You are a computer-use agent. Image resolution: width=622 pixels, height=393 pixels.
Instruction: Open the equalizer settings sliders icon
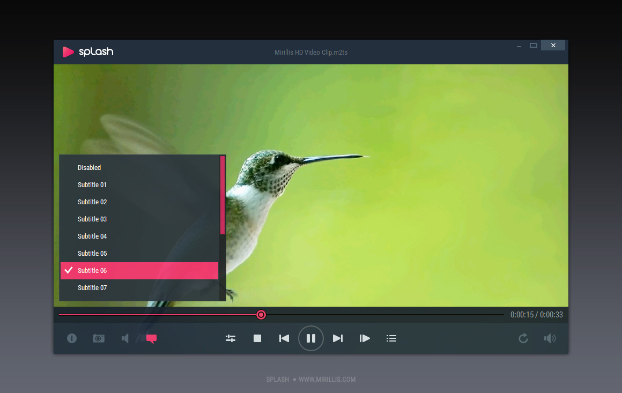pyautogui.click(x=231, y=338)
